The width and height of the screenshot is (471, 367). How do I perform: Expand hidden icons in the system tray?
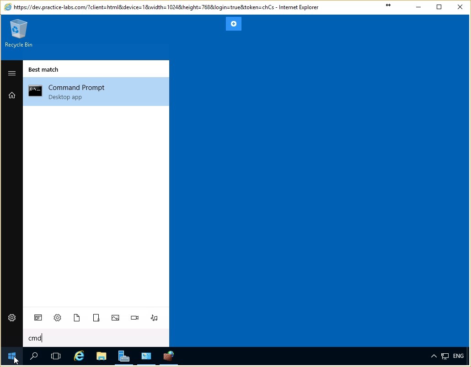(x=434, y=357)
